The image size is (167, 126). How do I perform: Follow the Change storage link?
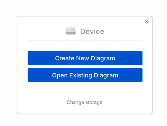[x=84, y=102]
